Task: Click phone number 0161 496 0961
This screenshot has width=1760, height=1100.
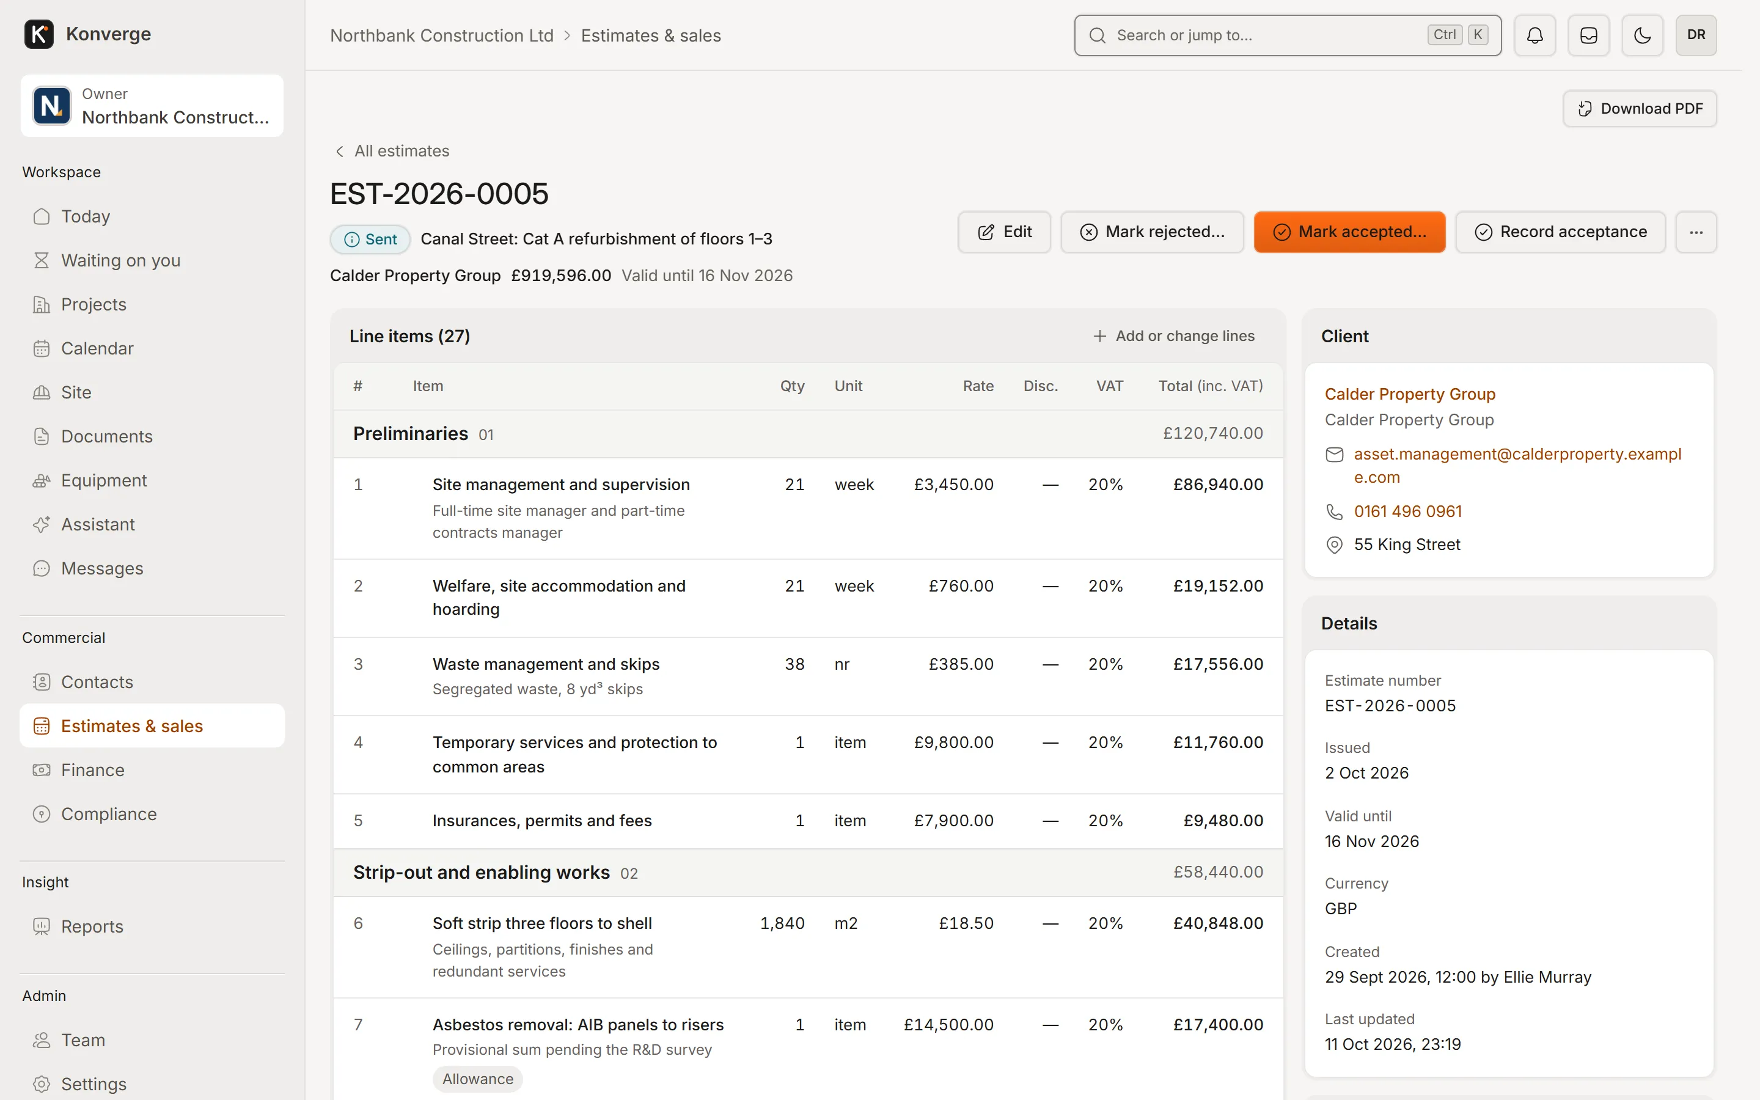Action: [x=1407, y=512]
